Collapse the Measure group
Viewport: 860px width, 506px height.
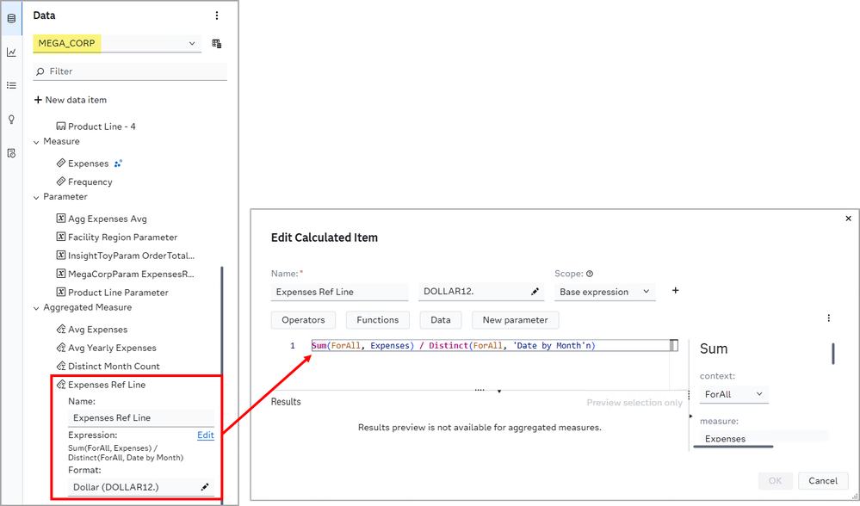pyautogui.click(x=36, y=142)
